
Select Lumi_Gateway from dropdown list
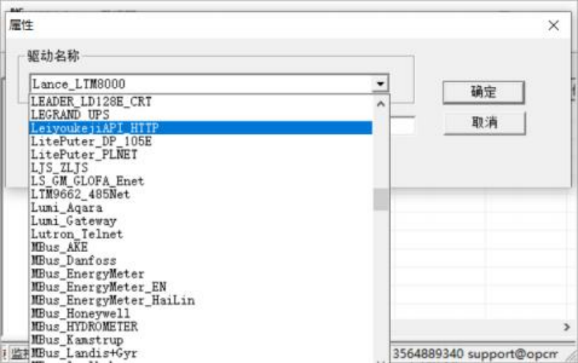point(201,221)
